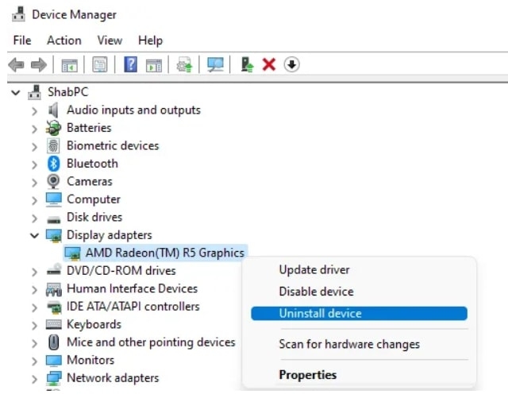The height and width of the screenshot is (398, 508).
Task: Select Uninstall device in context menu
Action: [x=359, y=313]
